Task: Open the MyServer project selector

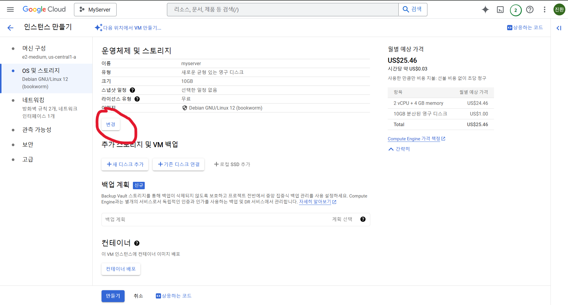Action: tap(95, 9)
